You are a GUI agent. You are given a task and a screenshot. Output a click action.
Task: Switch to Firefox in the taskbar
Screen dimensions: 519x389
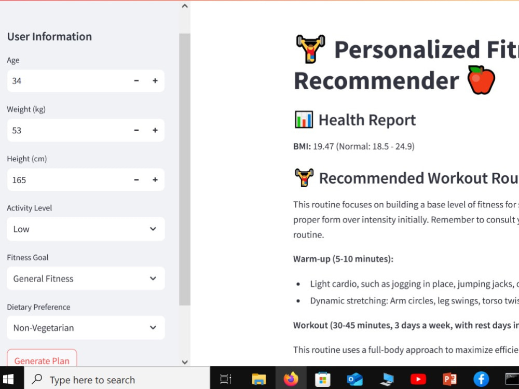coord(291,379)
